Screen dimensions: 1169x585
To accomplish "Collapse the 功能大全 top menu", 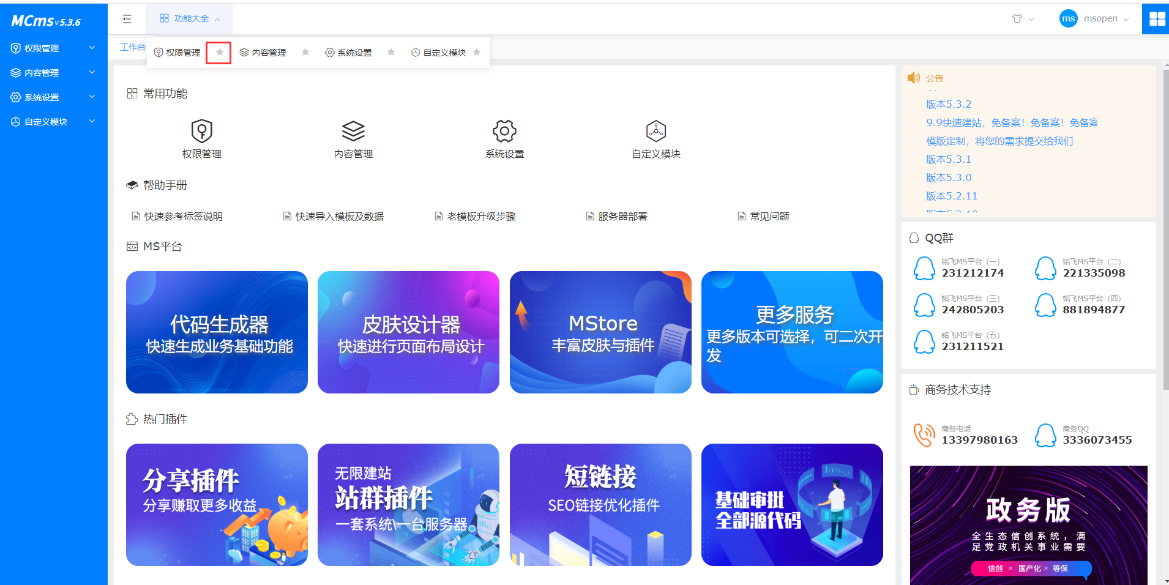I will point(190,19).
